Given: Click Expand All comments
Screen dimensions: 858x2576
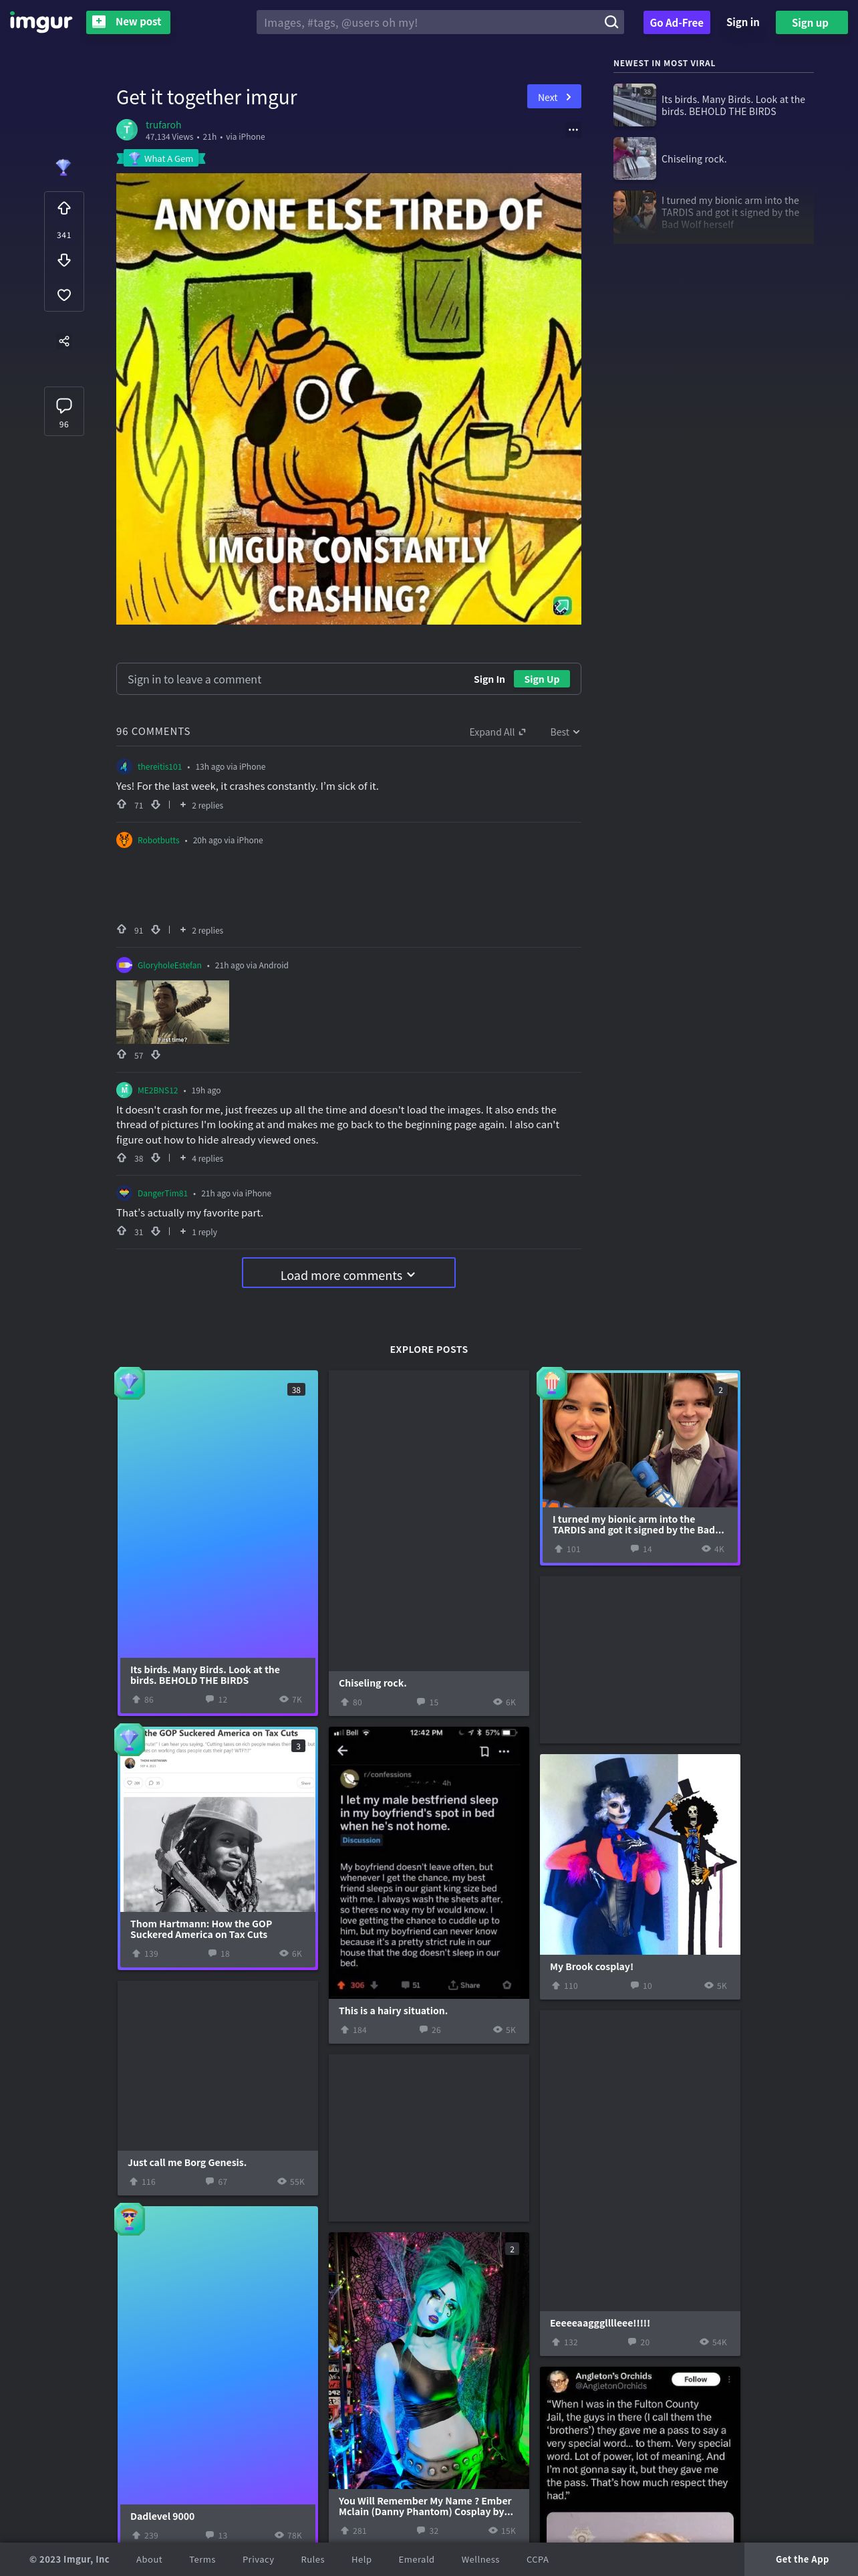Looking at the screenshot, I should (496, 732).
